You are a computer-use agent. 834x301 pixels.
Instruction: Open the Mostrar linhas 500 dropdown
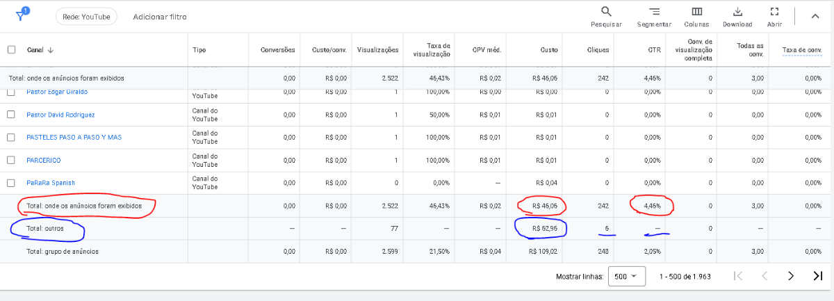pyautogui.click(x=626, y=276)
